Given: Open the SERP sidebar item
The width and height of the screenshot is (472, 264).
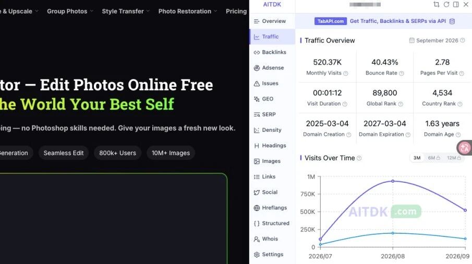Looking at the screenshot, I should point(272,115).
